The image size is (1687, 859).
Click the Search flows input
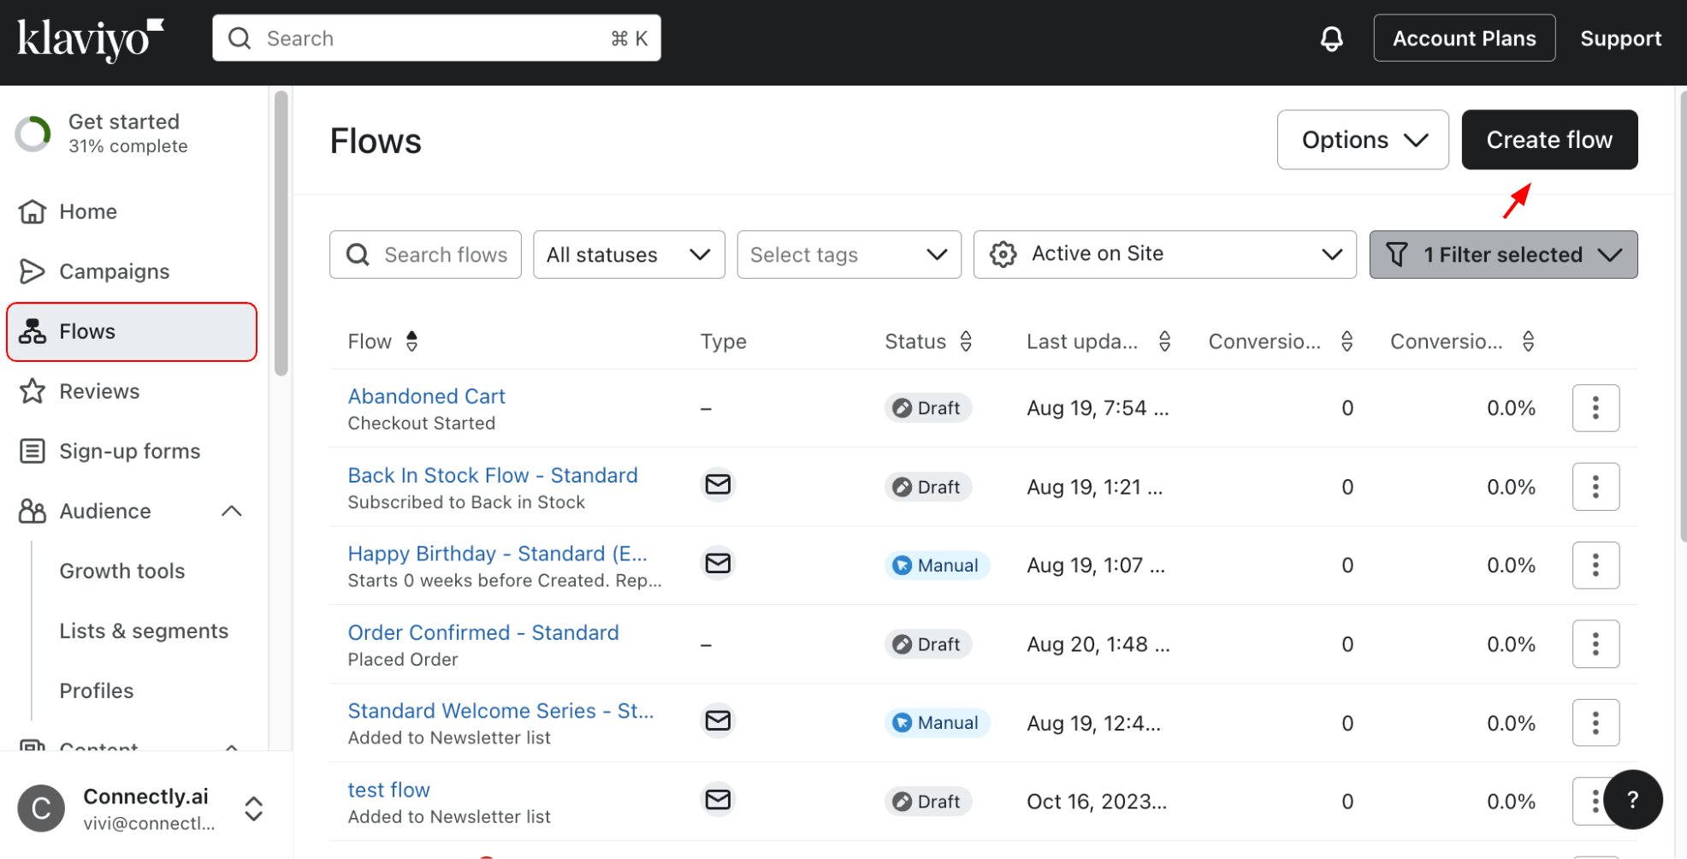425,254
